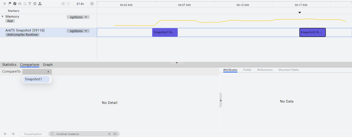The height and width of the screenshot is (137, 352).
Task: Click the zoom in plus icon
Action: (x=92, y=4)
